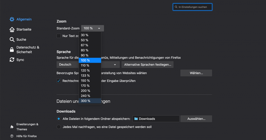266x140 pixels.
Task: Click the Erweiterungen & Themes puzzle icon
Action: pos(12,127)
